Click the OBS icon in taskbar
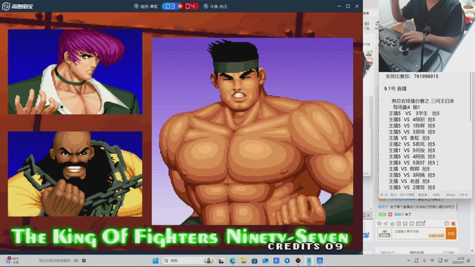 [x=298, y=260]
